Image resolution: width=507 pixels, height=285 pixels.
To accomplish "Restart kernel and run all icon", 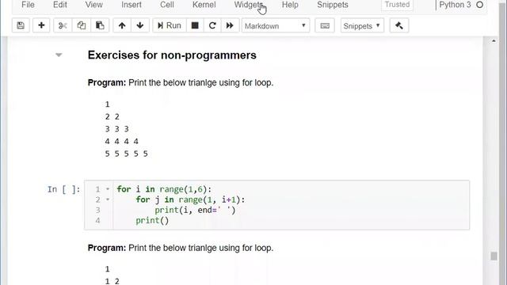I will 230,25.
